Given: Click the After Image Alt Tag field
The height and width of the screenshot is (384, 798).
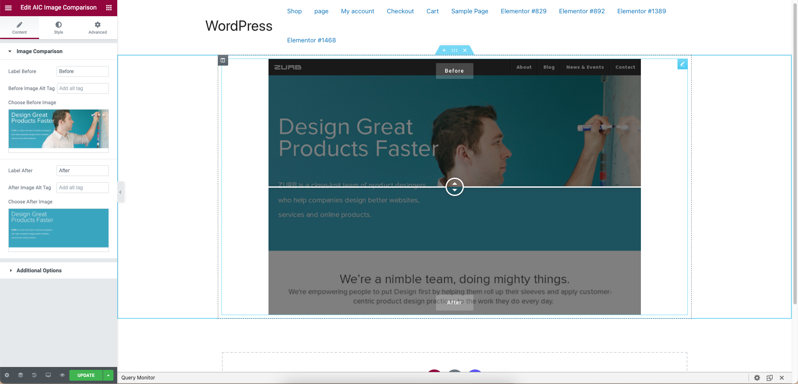Looking at the screenshot, I should click(83, 188).
